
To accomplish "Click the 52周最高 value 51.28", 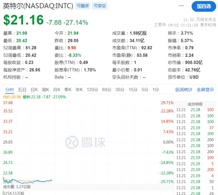I will pos(31,48).
